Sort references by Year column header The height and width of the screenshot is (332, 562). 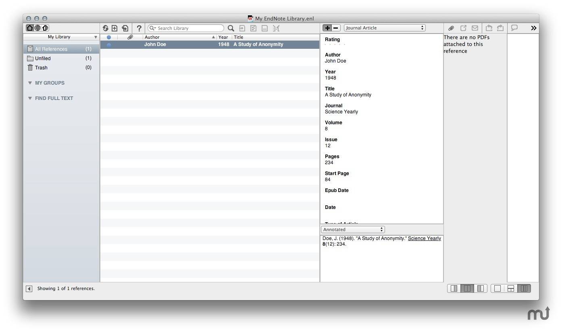223,37
